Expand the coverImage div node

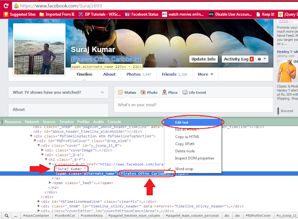point(42,150)
